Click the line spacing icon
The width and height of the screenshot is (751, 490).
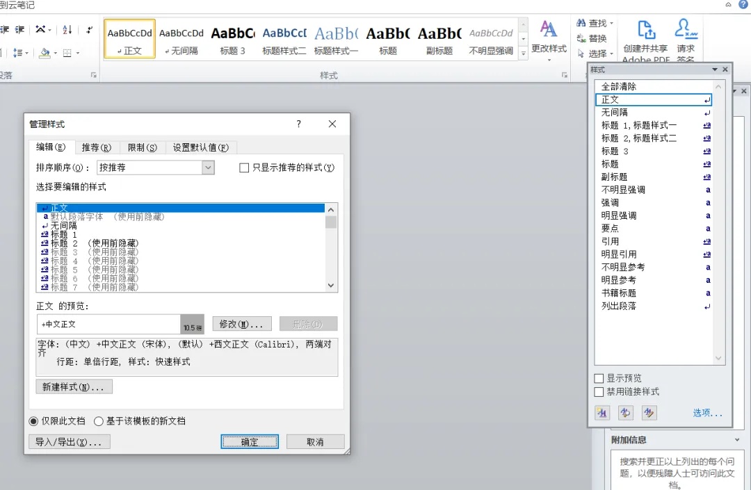tap(17, 53)
